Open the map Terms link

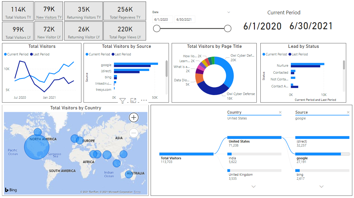pos(137,192)
